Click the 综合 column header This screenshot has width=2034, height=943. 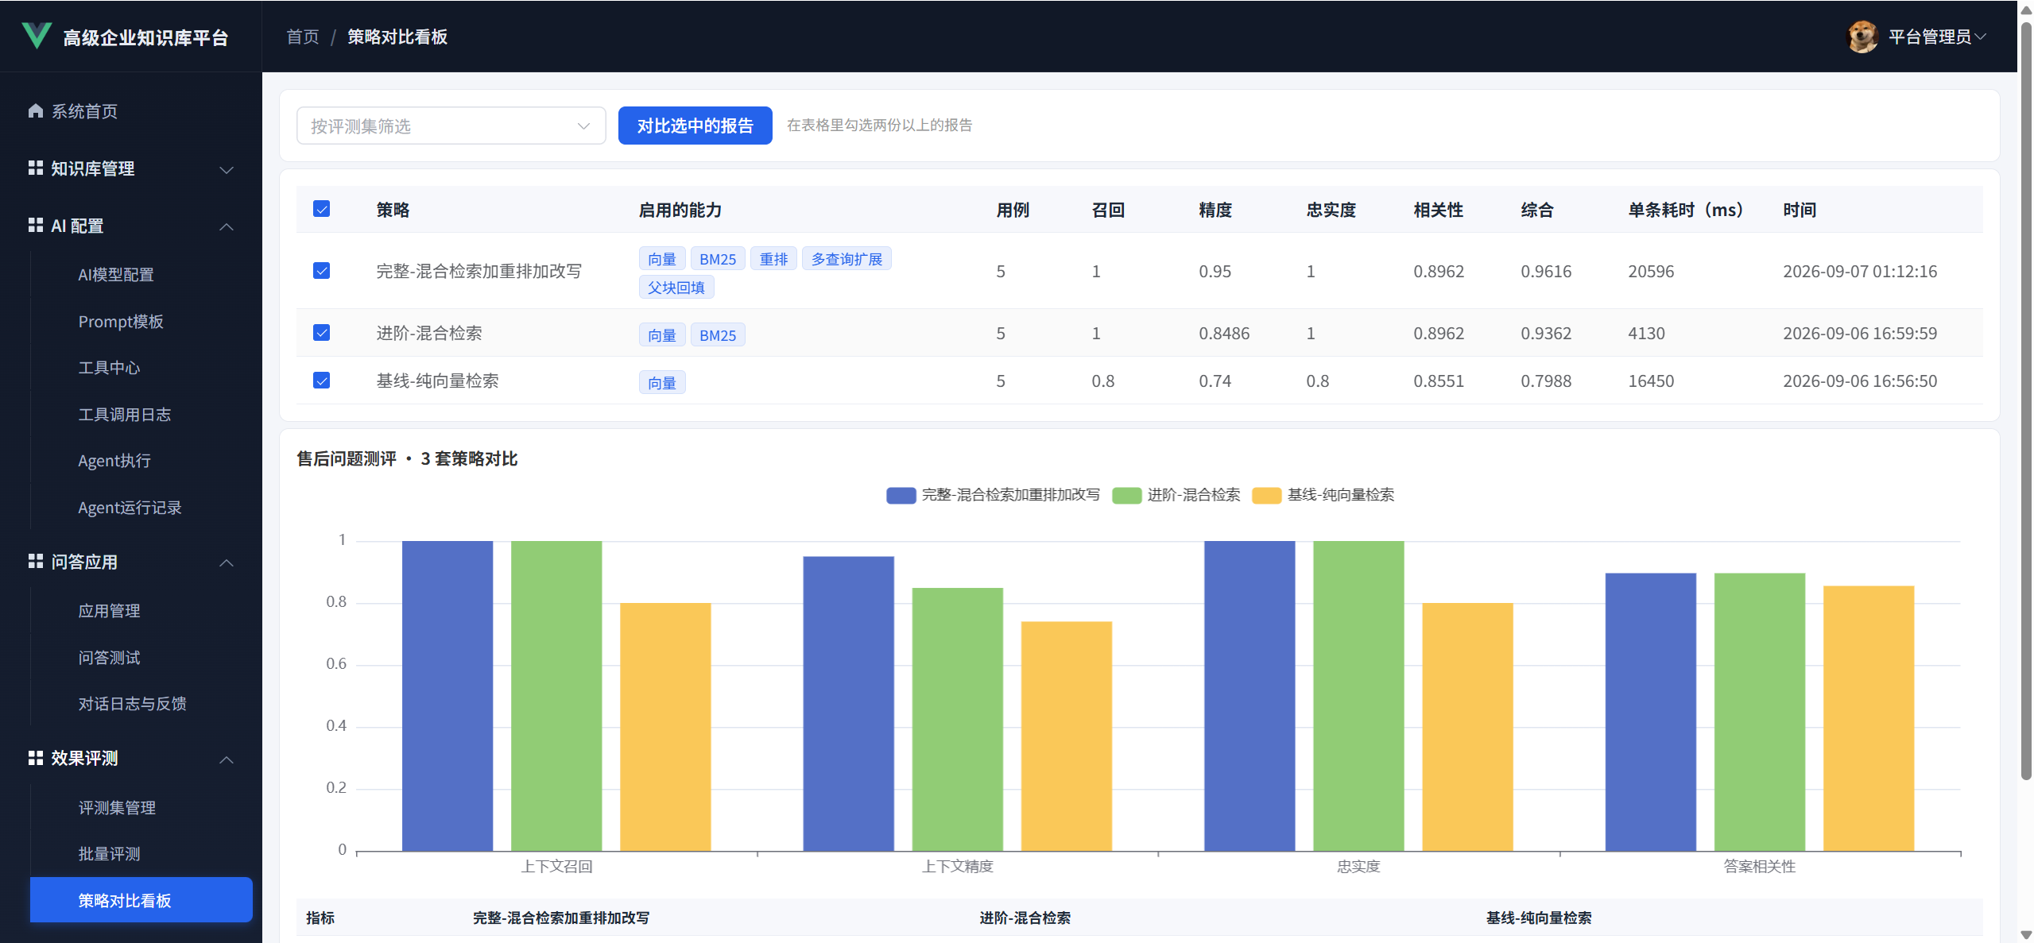click(x=1536, y=210)
